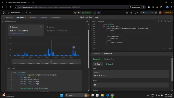Image resolution: width=174 pixels, height=98 pixels.
Task: Open the editor formatting lines icon
Action: click(x=158, y=21)
